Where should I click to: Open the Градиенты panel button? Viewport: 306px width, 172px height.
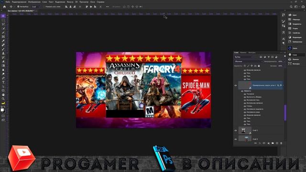point(295,24)
